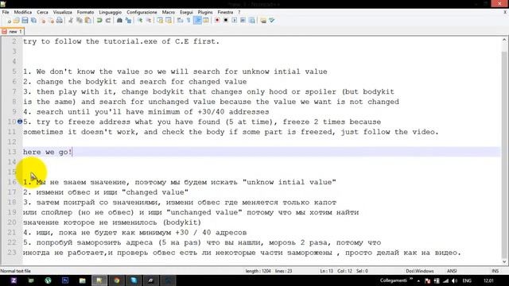Toggle show all characters pilcrow icon

pyautogui.click(x=188, y=21)
